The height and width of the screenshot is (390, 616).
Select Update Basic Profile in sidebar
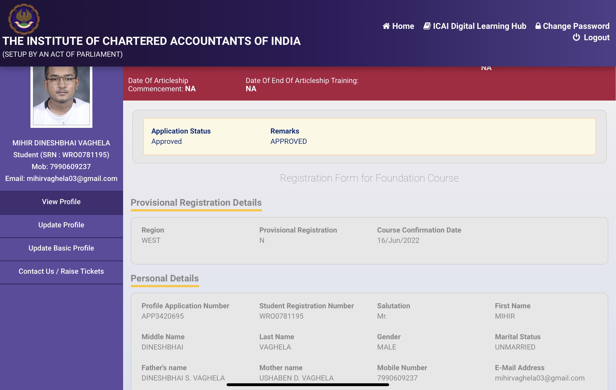click(61, 248)
